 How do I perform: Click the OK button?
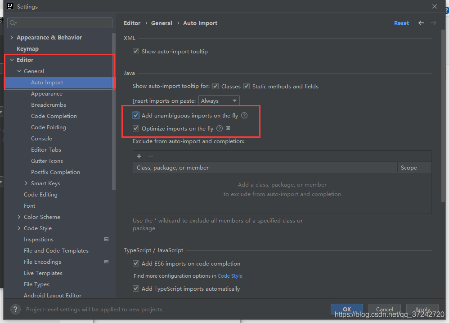[347, 309]
